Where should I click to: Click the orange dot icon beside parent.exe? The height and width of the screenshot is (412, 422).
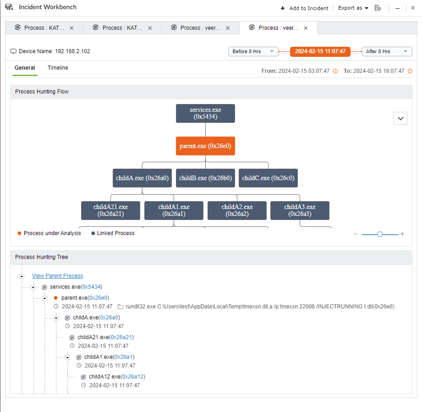pos(55,297)
